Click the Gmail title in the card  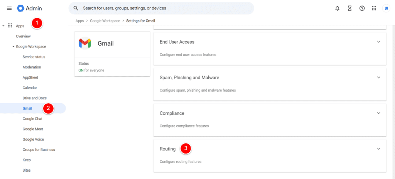106,43
